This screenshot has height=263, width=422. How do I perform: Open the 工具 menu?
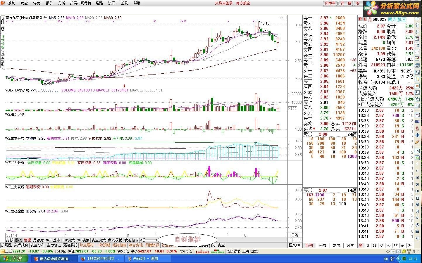click(x=124, y=3)
